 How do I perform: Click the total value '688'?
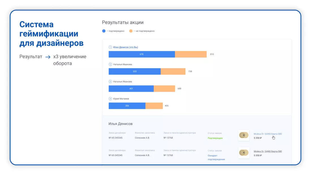[x=179, y=89]
